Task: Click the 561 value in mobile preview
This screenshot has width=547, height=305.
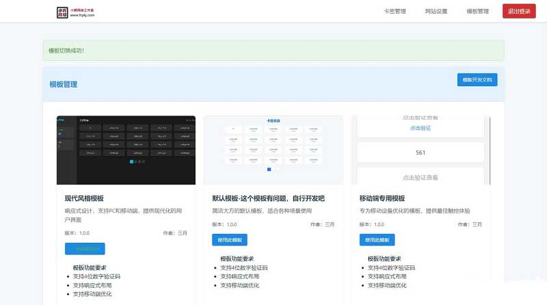Action: 421,152
